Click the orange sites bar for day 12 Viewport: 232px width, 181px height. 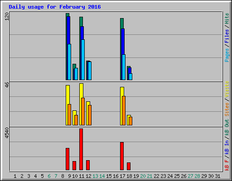click(x=90, y=115)
